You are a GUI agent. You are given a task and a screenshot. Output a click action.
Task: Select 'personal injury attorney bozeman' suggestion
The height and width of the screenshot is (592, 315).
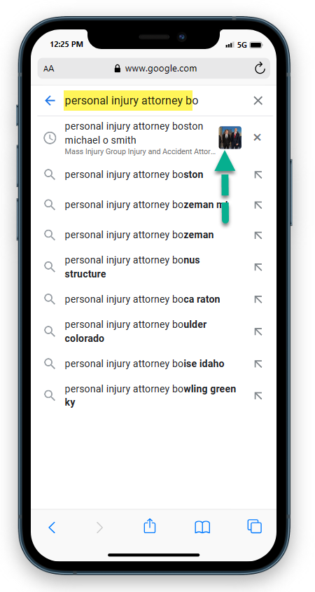139,235
